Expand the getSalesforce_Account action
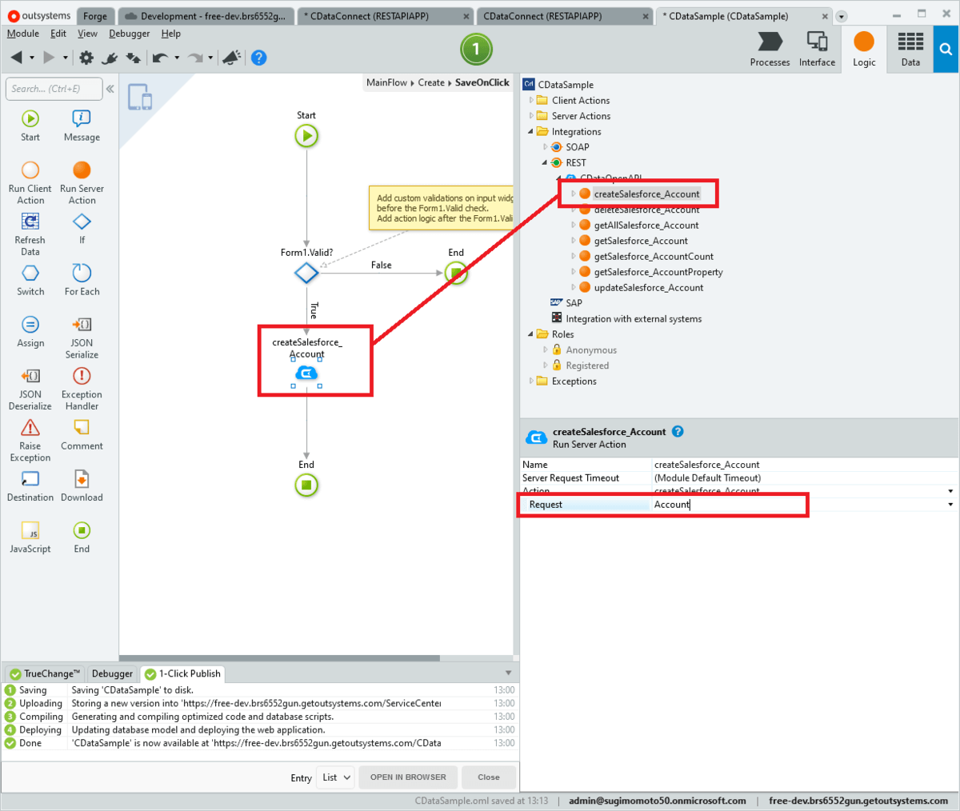This screenshot has width=960, height=811. 574,241
